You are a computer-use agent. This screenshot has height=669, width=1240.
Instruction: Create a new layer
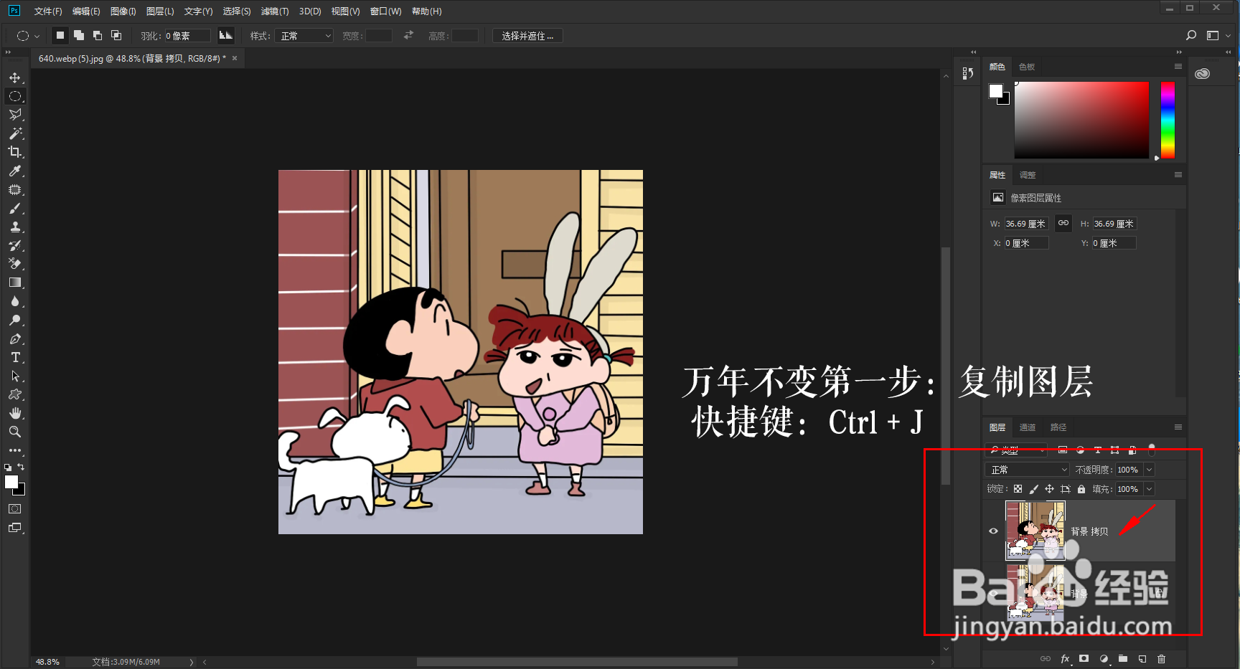(x=1142, y=659)
